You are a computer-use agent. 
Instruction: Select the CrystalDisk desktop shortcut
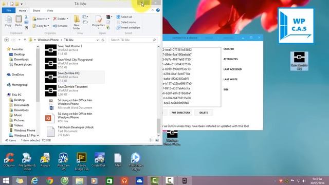click(99, 160)
